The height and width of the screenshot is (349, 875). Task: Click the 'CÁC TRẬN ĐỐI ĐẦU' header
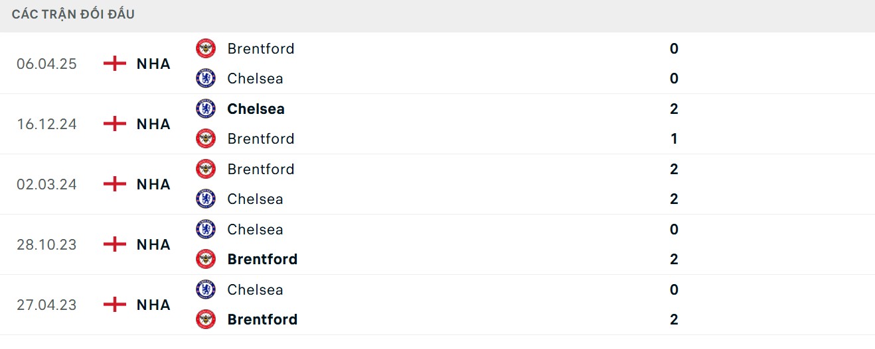point(73,14)
